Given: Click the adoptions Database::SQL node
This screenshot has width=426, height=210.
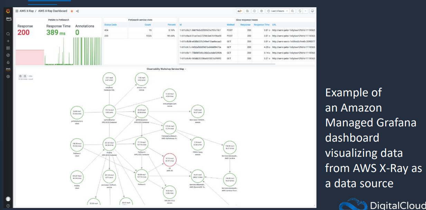Looking at the screenshot, I should coord(109,79).
